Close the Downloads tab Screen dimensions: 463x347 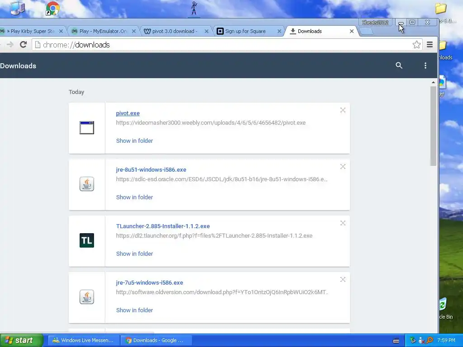[352, 31]
